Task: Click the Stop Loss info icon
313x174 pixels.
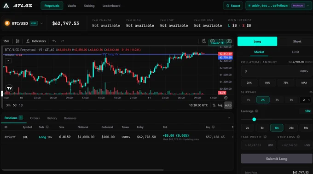Action: [298, 137]
